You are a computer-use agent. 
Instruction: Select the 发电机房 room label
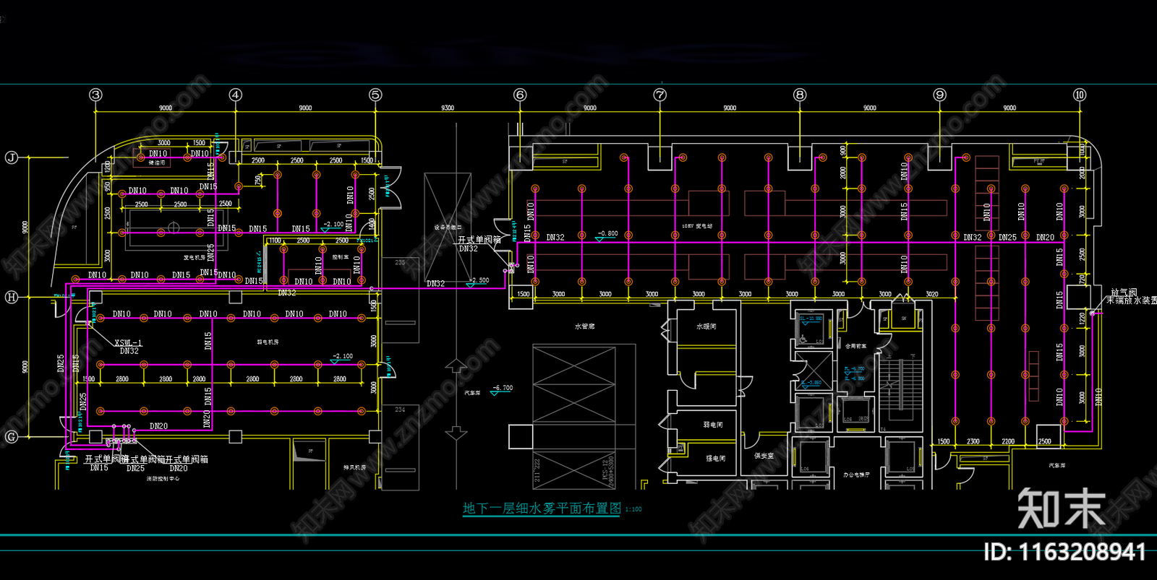pyautogui.click(x=194, y=257)
